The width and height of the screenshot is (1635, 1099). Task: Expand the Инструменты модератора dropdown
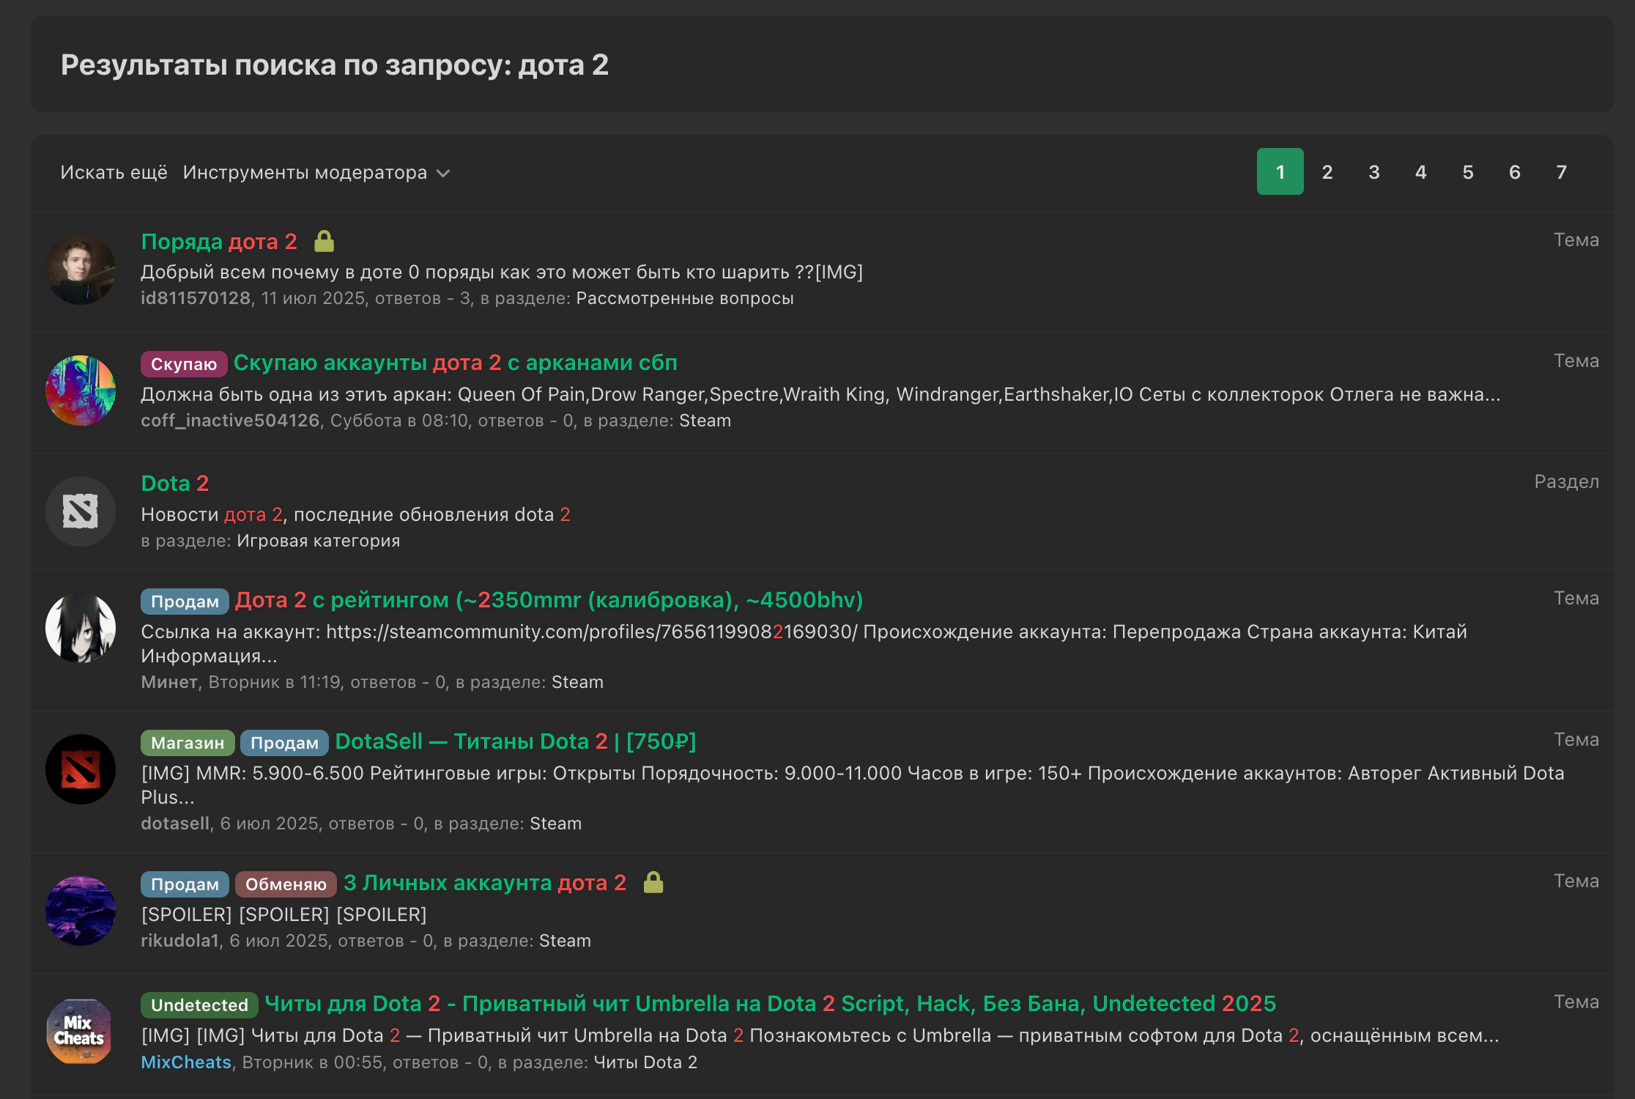pyautogui.click(x=316, y=172)
